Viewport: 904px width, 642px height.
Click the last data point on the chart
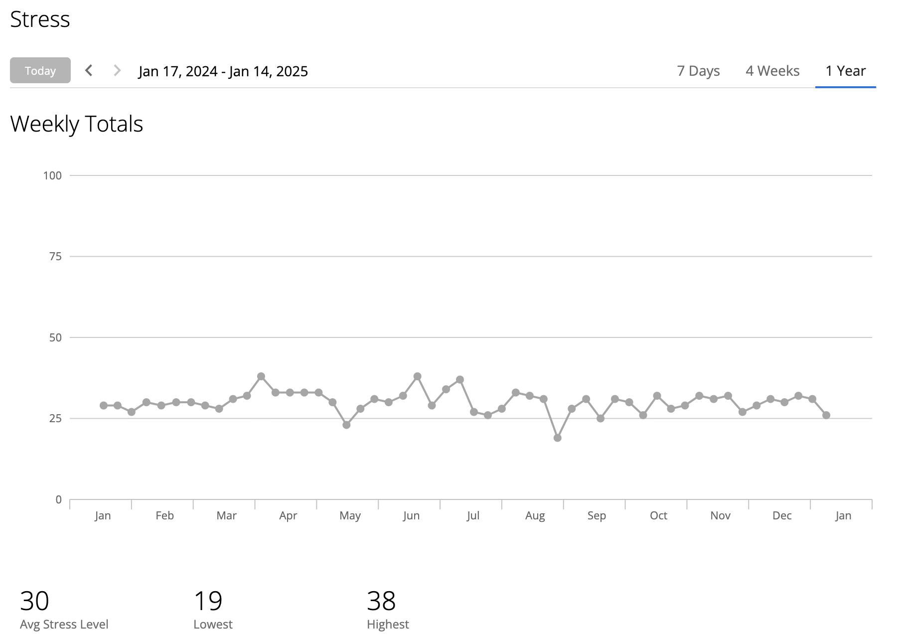pos(826,415)
